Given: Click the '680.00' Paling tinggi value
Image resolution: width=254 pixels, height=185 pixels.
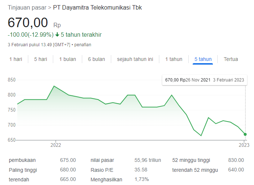Looking at the screenshot, I should click(68, 170).
